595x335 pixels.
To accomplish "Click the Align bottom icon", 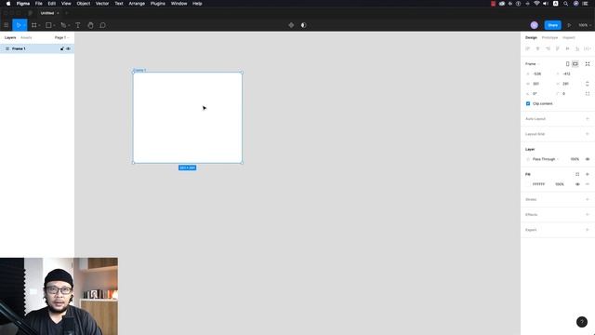I will pyautogui.click(x=577, y=48).
